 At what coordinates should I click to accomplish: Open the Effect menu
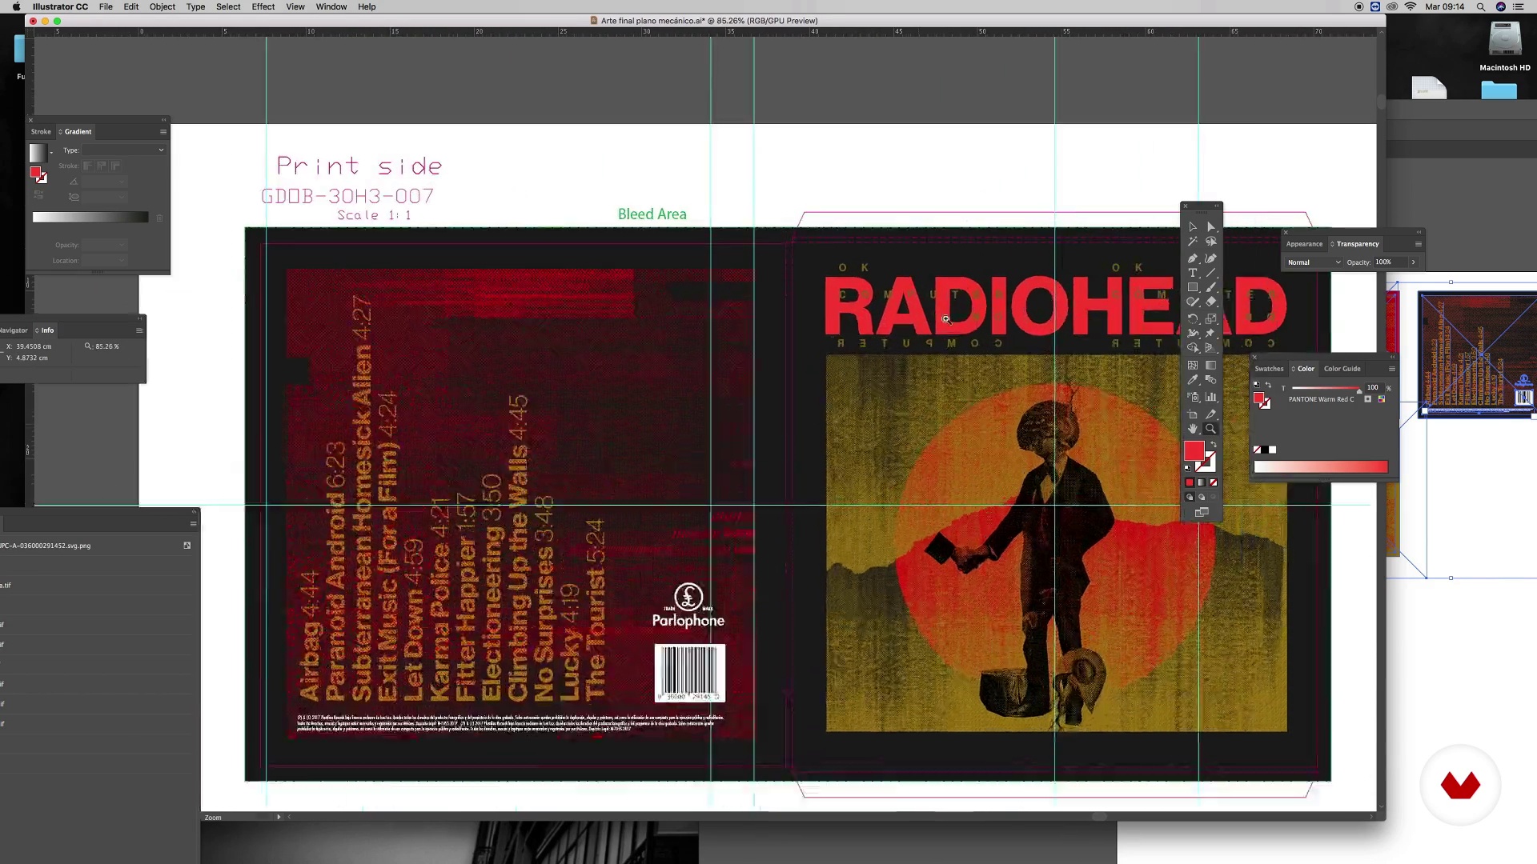coord(263,6)
